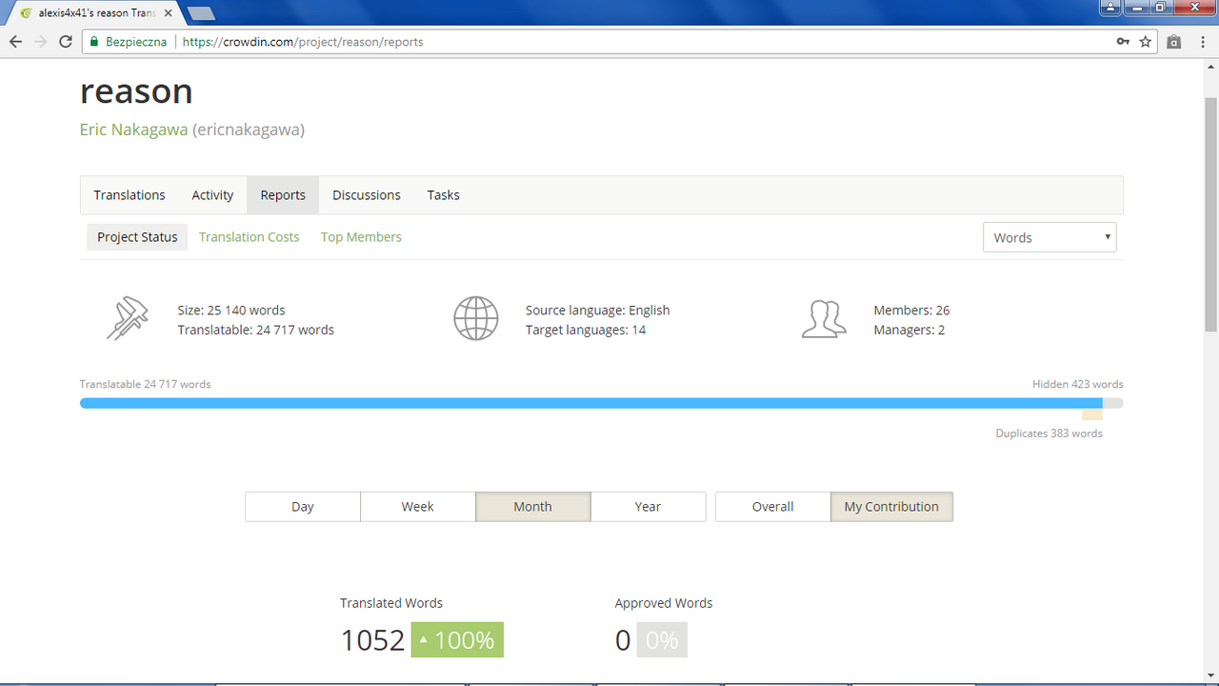Click 'Target languages: 14' text
1219x686 pixels.
click(586, 331)
